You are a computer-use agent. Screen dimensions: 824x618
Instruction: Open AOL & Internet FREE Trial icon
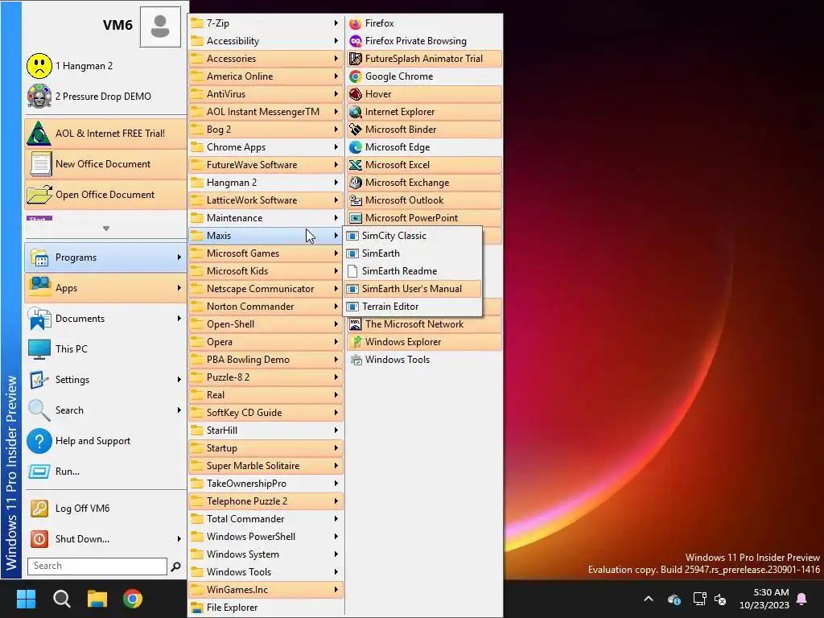[39, 134]
